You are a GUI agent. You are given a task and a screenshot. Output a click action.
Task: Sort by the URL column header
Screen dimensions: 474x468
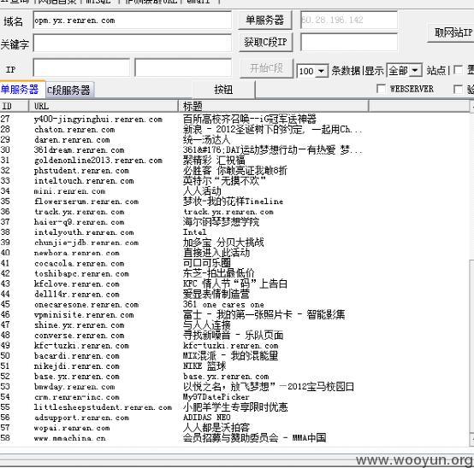click(104, 106)
